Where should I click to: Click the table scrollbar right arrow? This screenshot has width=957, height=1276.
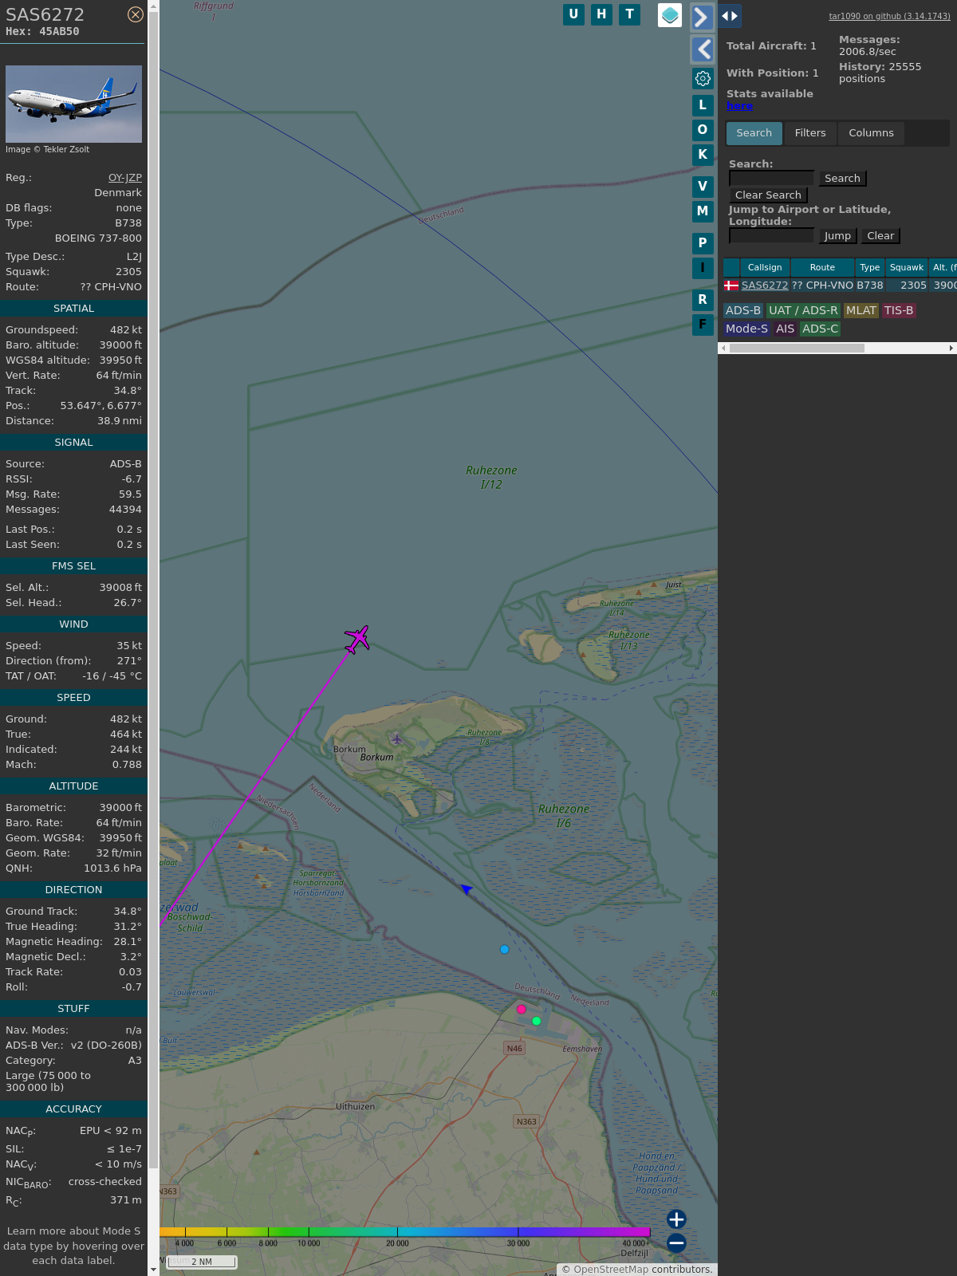pos(951,349)
